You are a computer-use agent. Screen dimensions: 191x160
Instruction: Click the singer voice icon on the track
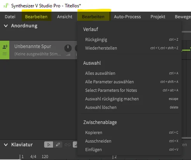[5, 47]
